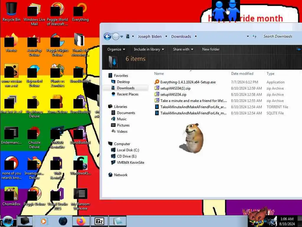302x227 pixels.
Task: Open the Endermanc... desktop icon
Action: click(x=12, y=135)
